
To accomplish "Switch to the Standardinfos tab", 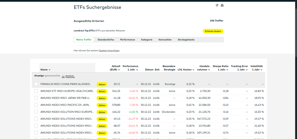I will tap(106, 40).
